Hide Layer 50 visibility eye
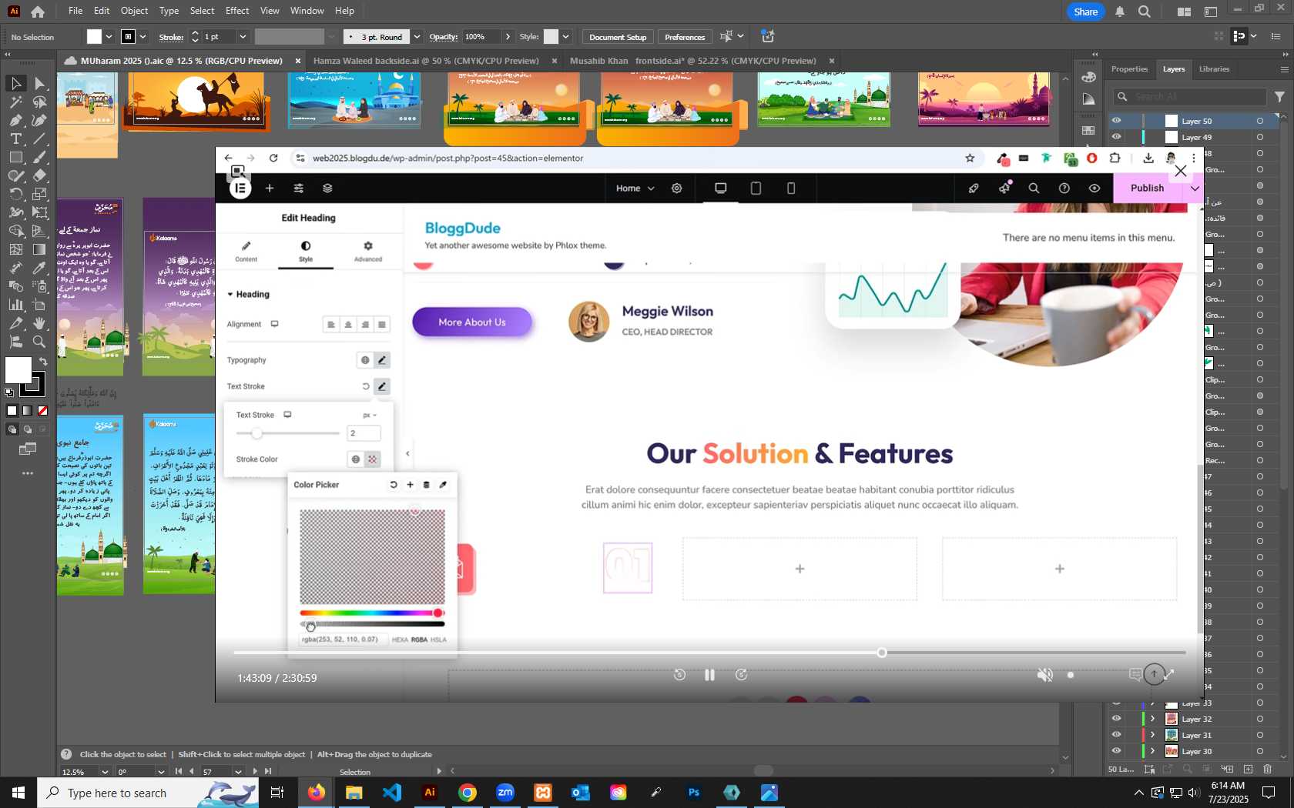1294x808 pixels. [x=1116, y=121]
